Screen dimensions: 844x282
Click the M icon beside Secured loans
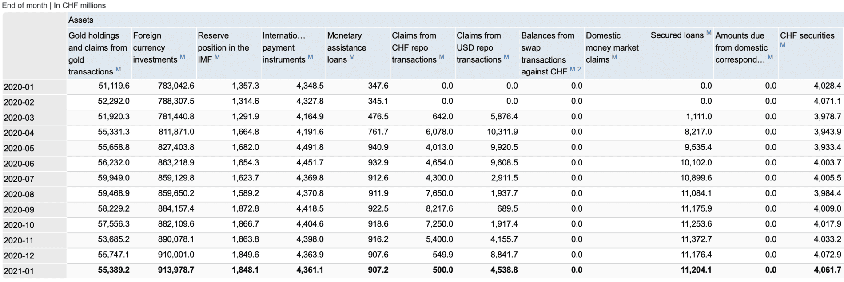[x=709, y=33]
